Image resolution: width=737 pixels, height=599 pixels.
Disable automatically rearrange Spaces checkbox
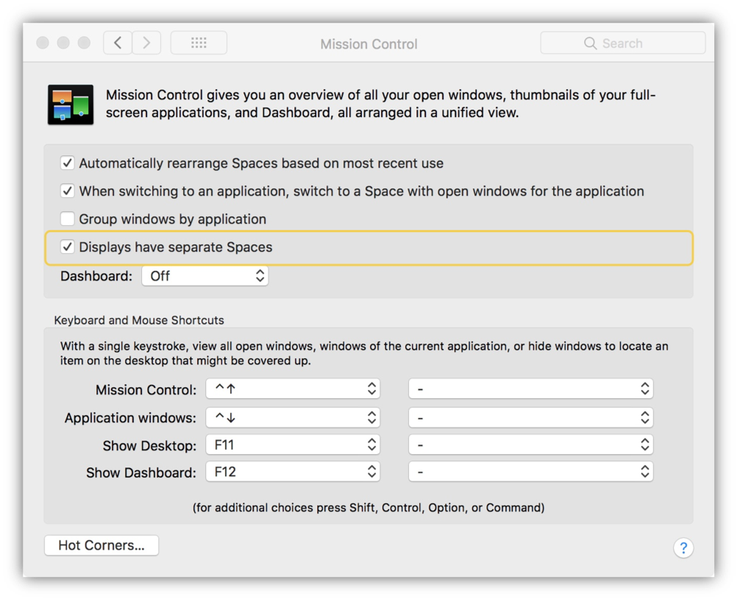(x=68, y=163)
